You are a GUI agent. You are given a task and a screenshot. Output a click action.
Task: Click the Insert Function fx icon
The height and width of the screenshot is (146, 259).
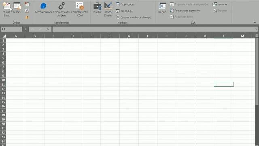[x=48, y=29]
